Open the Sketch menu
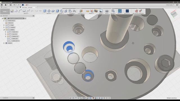The image size is (180, 101). tap(26, 13)
